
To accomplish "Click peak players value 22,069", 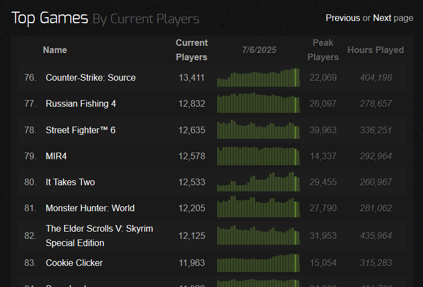I will (x=323, y=77).
